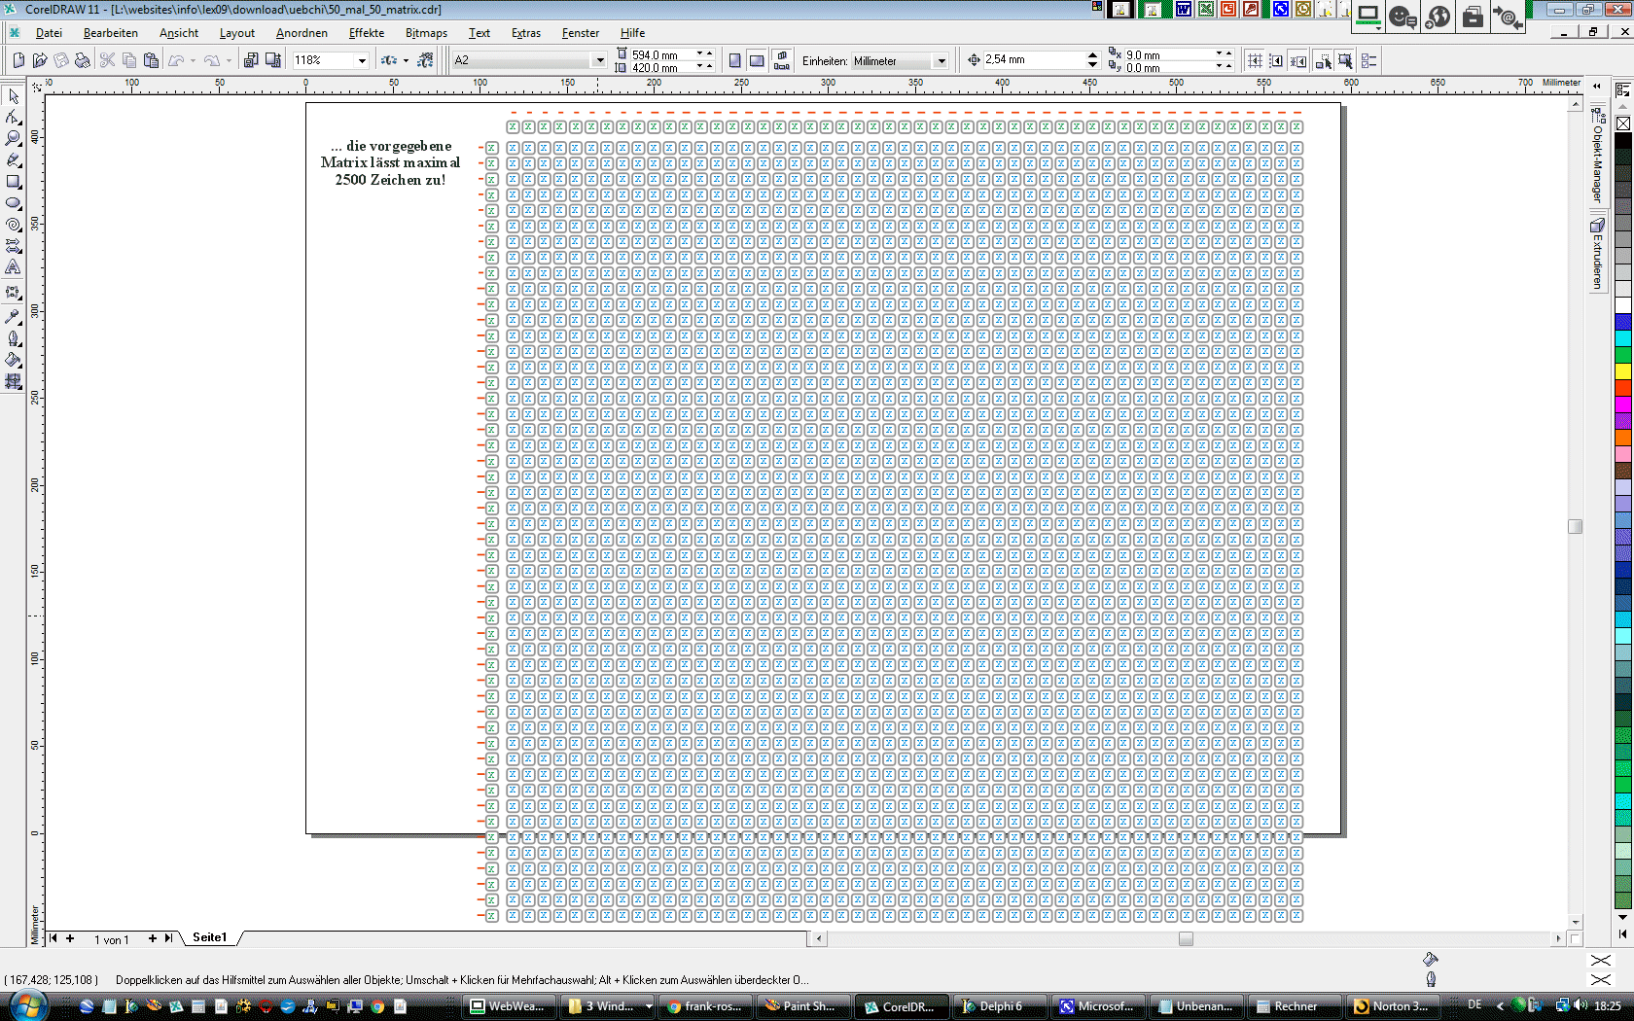Image resolution: width=1634 pixels, height=1021 pixels.
Task: Open the Effekte menu
Action: pos(367,33)
